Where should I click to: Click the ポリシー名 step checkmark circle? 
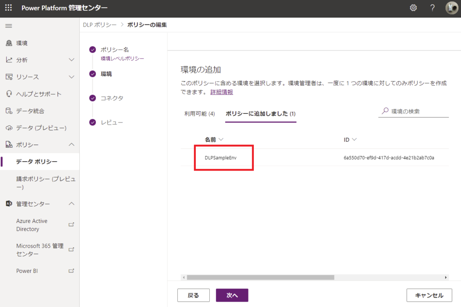[x=93, y=50]
